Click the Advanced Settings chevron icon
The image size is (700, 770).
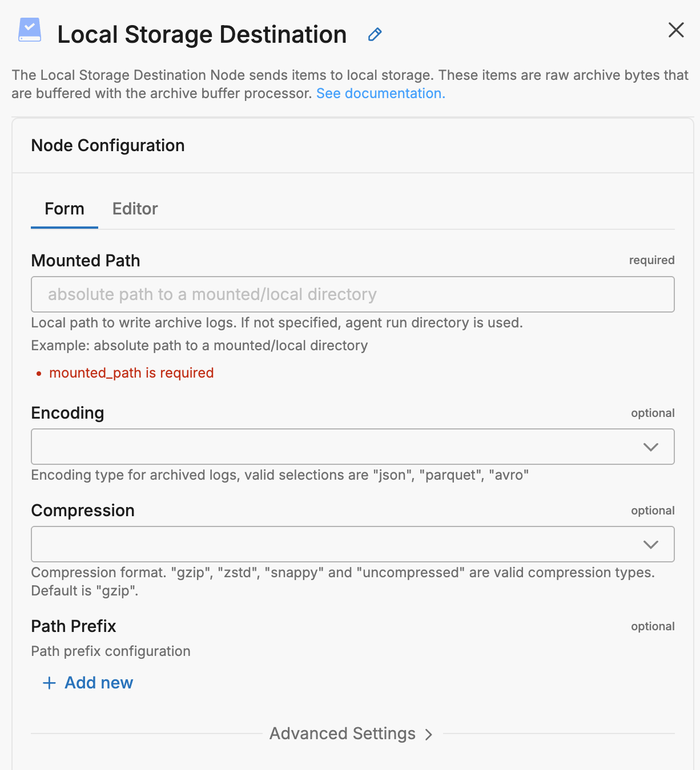[429, 735]
